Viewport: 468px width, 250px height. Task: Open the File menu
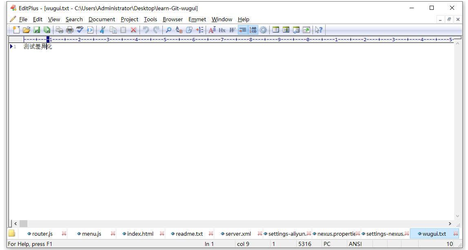[x=23, y=20]
